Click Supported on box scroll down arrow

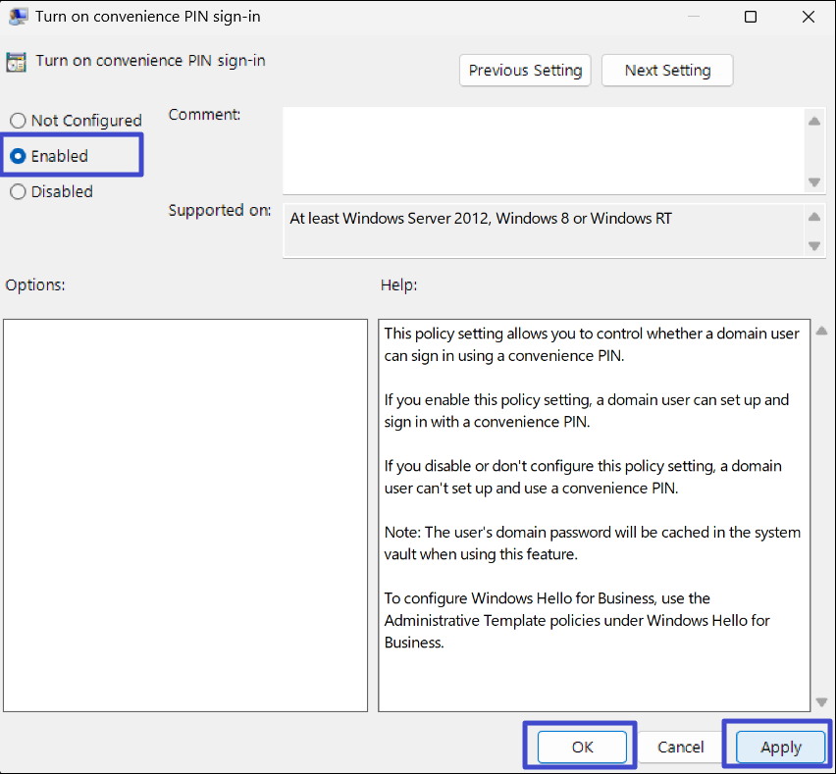813,245
